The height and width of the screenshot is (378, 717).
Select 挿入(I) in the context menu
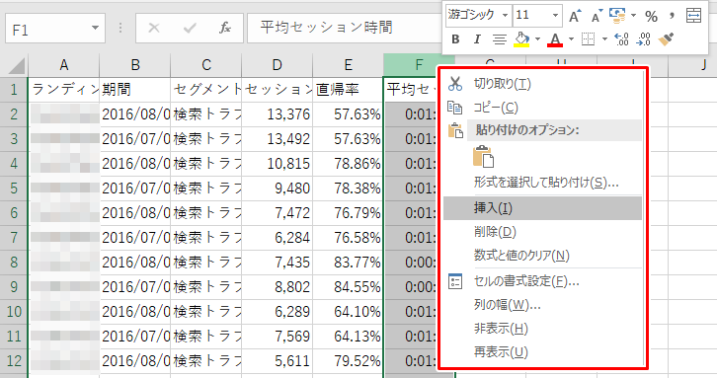(542, 208)
